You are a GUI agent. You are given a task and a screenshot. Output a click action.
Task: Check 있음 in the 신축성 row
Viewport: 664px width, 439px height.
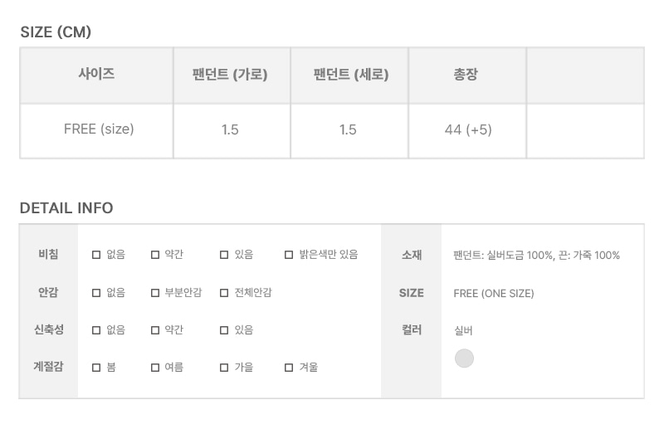pyautogui.click(x=224, y=329)
